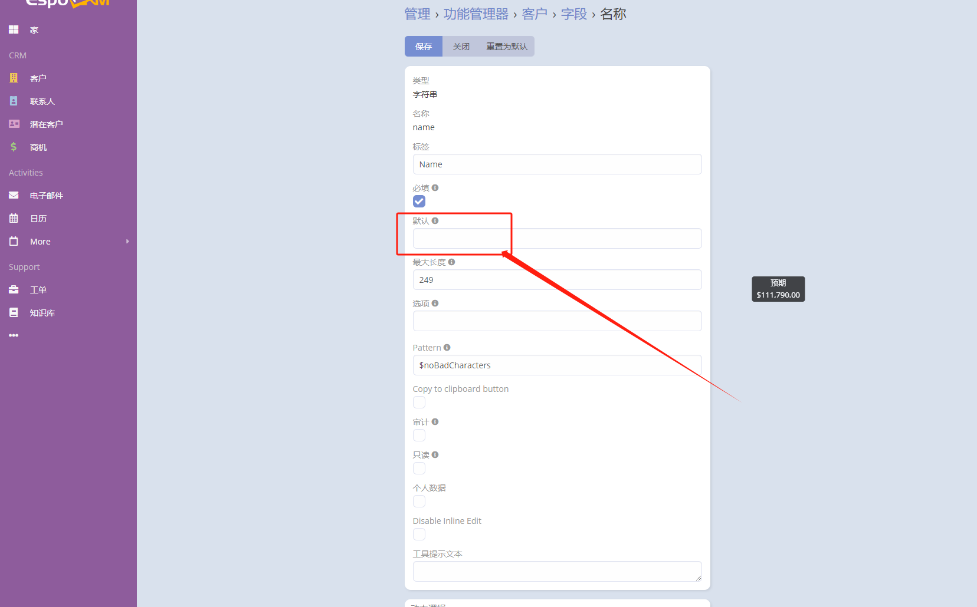977x607 pixels.
Task: Open the Home (家) grid icon
Action: pyautogui.click(x=14, y=29)
